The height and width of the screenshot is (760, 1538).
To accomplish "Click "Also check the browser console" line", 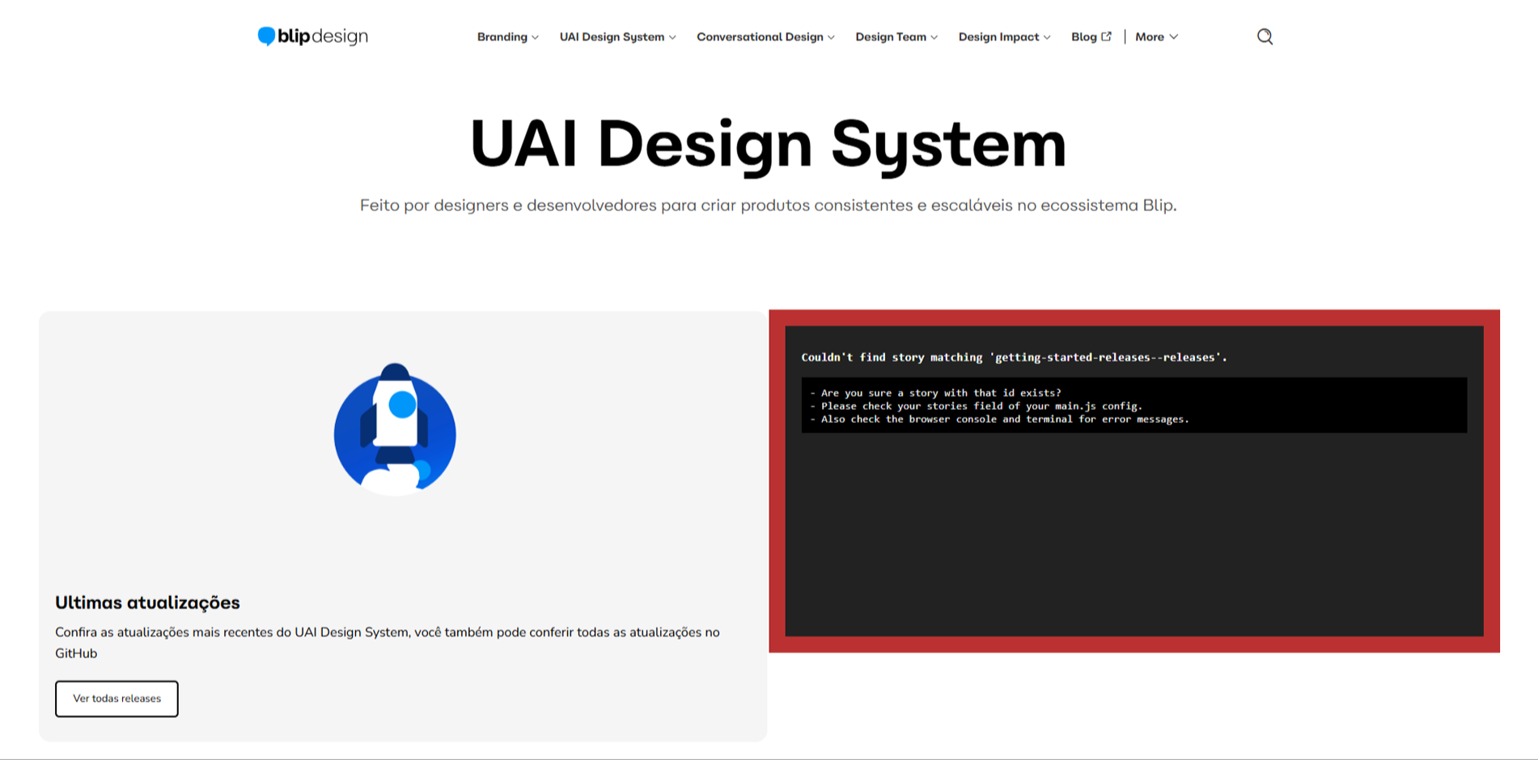I will [1000, 419].
